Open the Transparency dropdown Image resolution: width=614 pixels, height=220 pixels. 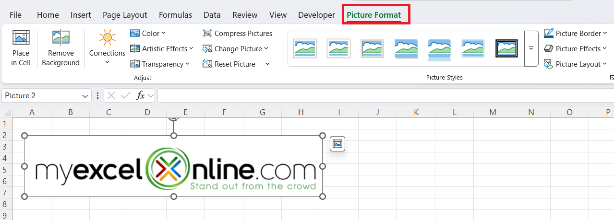pyautogui.click(x=160, y=64)
